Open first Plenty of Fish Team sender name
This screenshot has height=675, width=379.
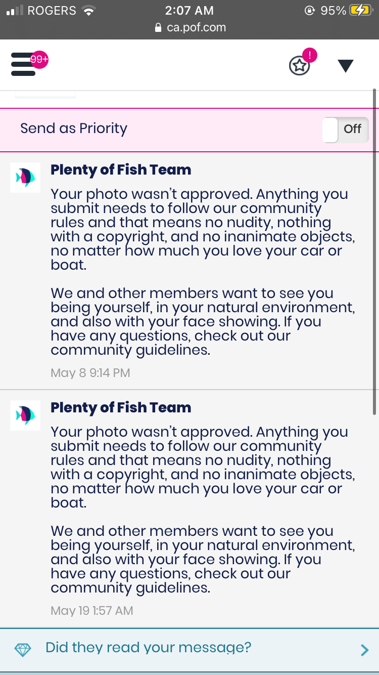point(121,170)
